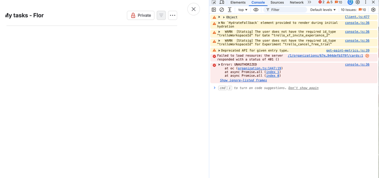Toggle the console sidebar panel icon

pyautogui.click(x=214, y=9)
